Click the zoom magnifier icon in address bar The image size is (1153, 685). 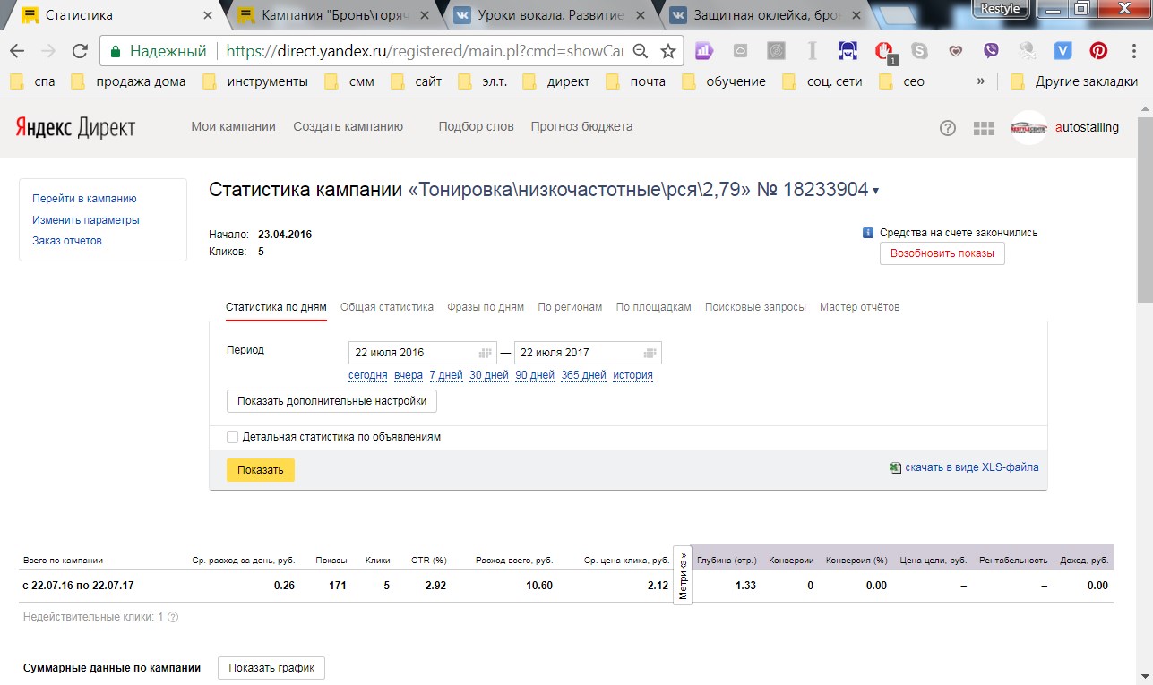[641, 51]
